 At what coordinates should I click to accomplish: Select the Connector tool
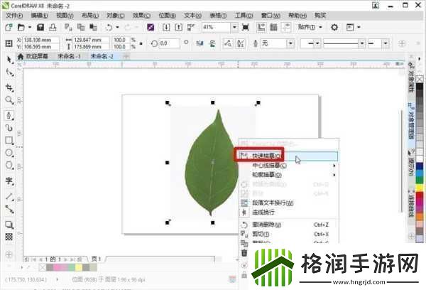pyautogui.click(x=9, y=209)
